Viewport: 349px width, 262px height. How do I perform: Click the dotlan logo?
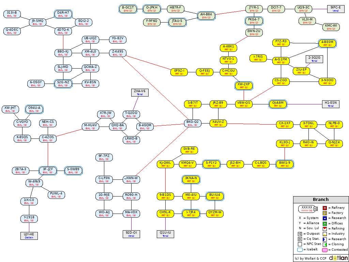338,258
